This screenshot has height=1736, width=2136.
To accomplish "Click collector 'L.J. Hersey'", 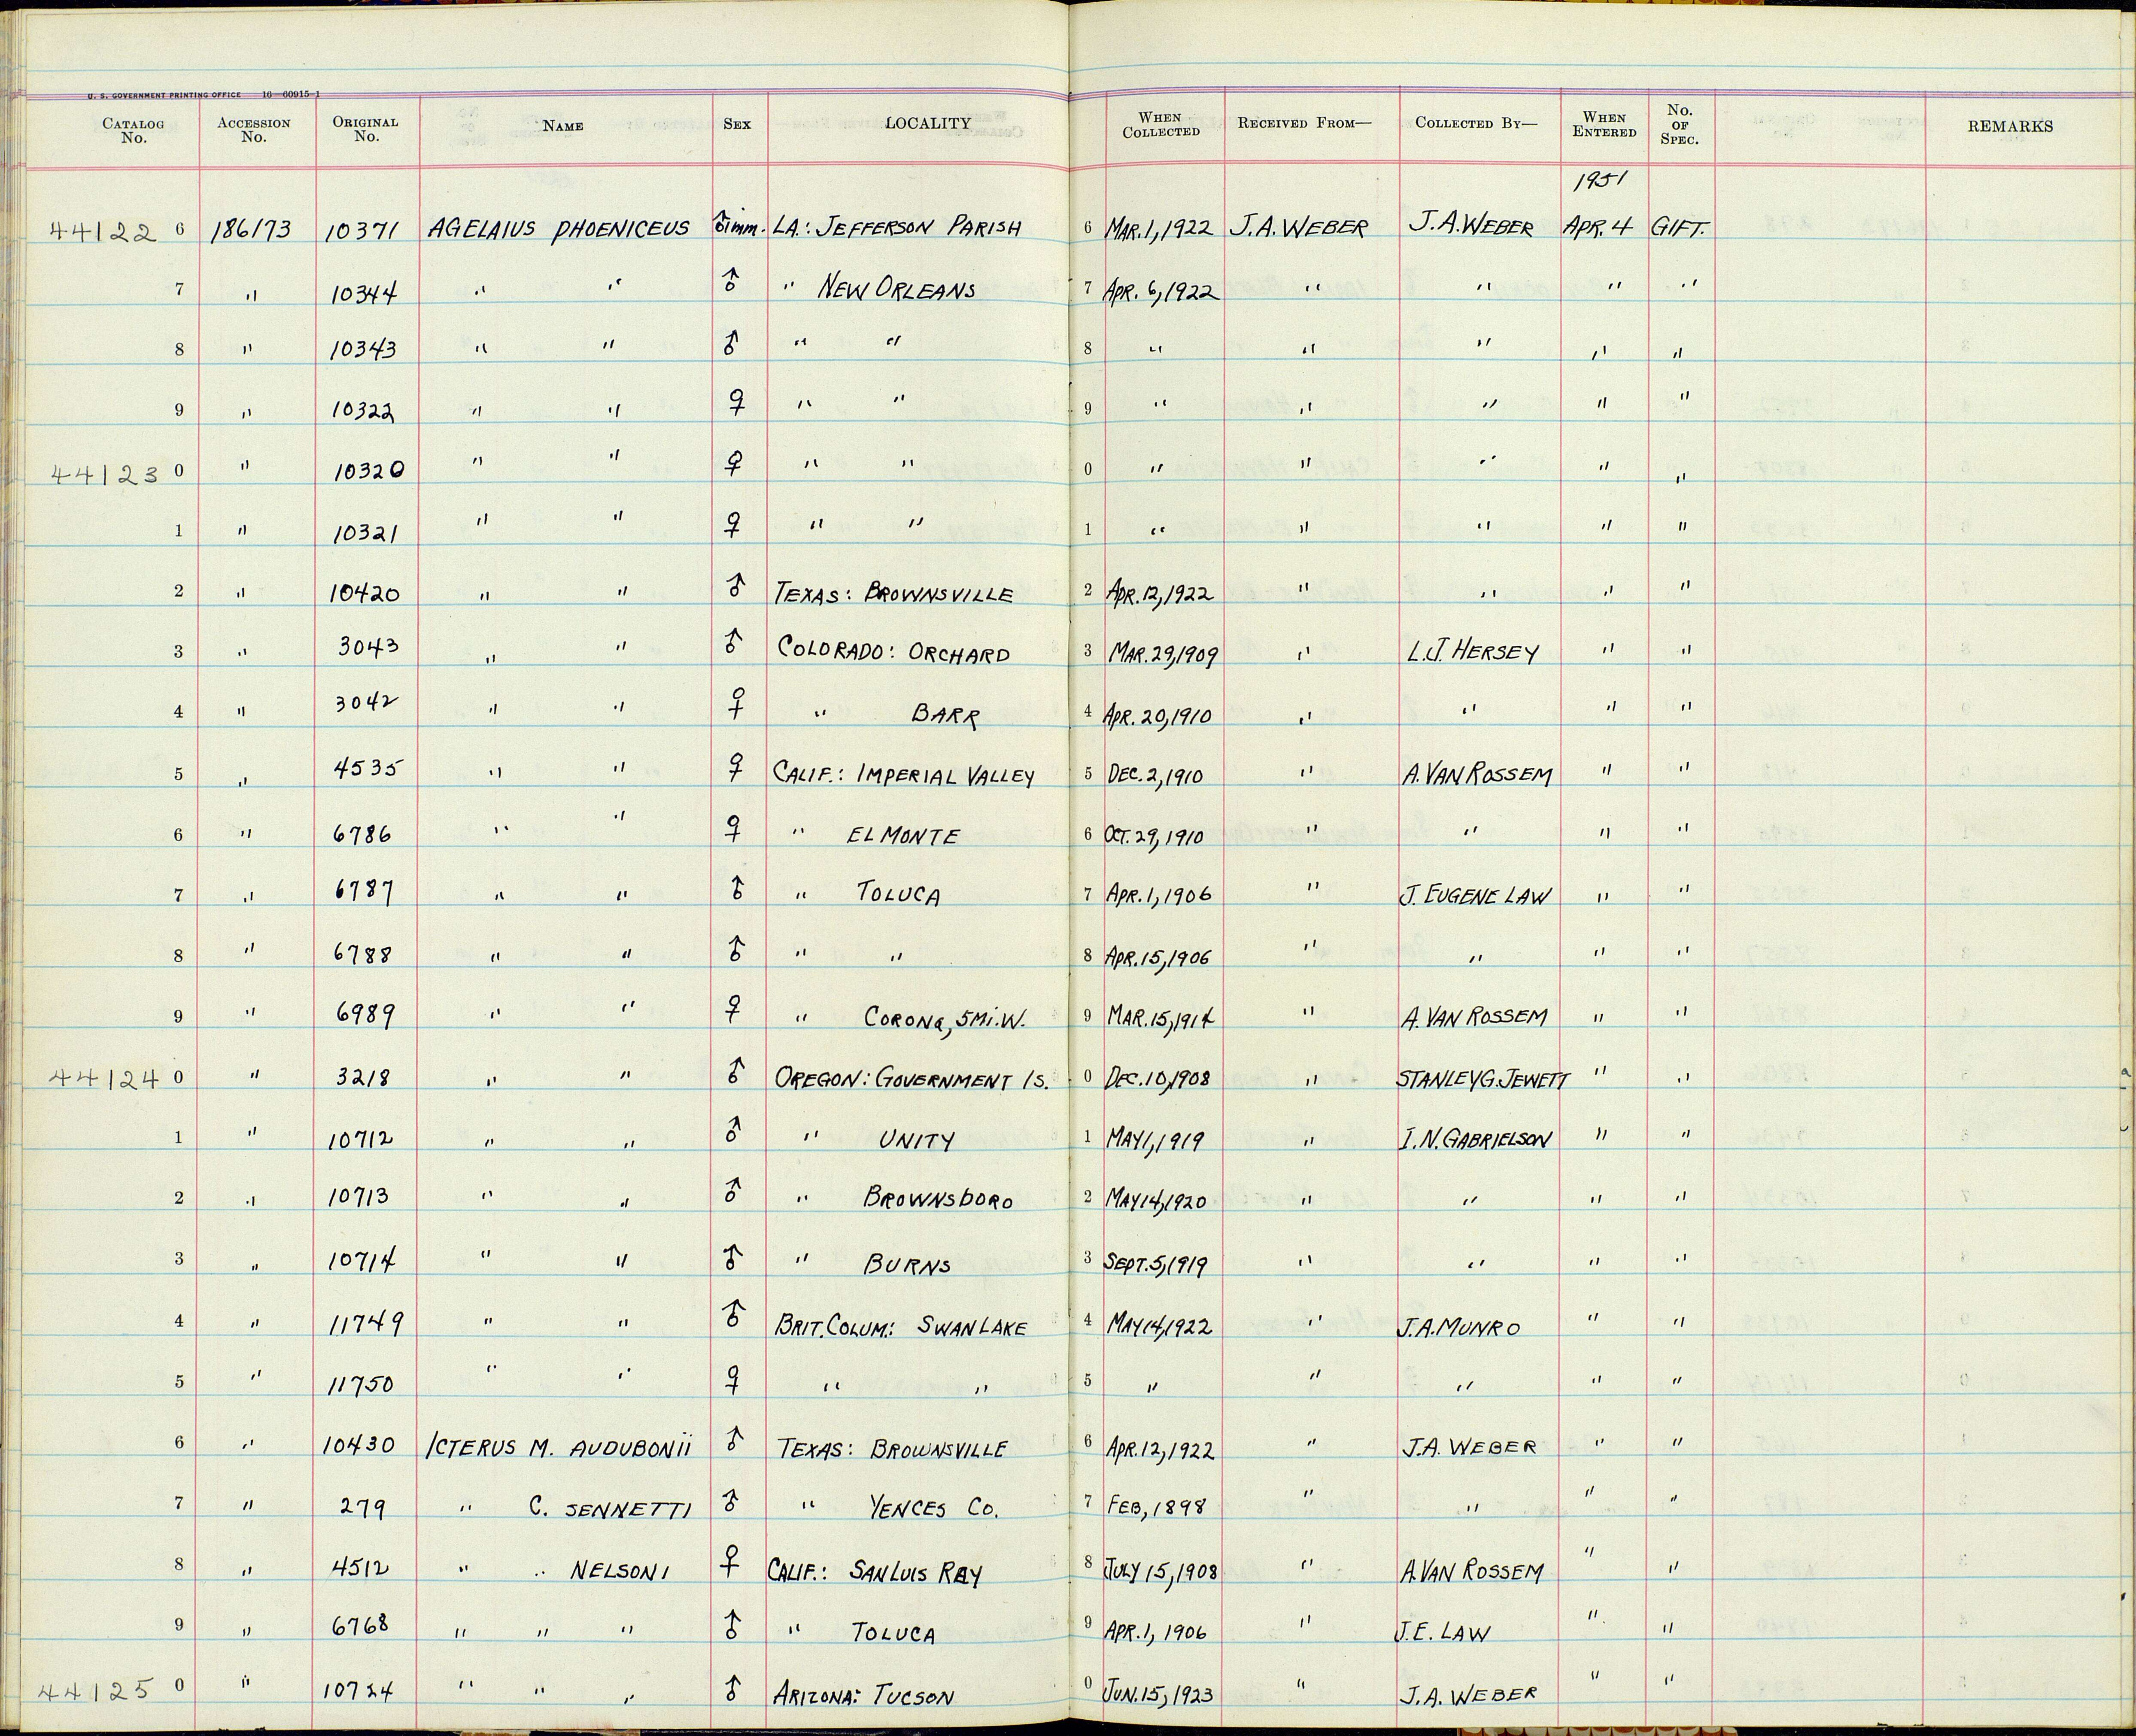I will pyautogui.click(x=1474, y=651).
